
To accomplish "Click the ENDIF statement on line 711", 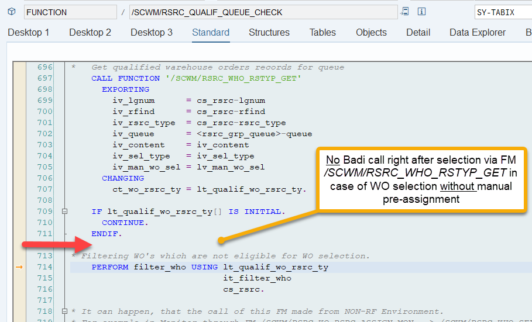I will 107,234.
